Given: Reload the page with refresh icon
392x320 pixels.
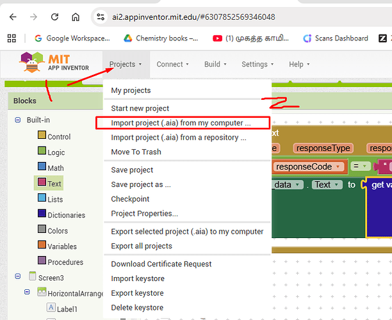Looking at the screenshot, I should 55,17.
